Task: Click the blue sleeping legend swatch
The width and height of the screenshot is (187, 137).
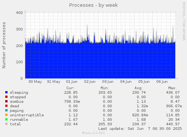Action: coord(6,92)
